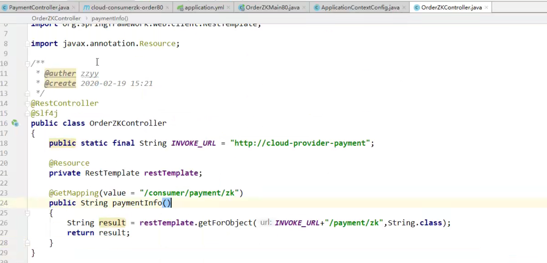Click the class icon on PaymentController.java tab
This screenshot has width=547, height=263.
[5, 7]
